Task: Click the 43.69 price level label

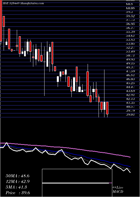Action: pos(130,91)
